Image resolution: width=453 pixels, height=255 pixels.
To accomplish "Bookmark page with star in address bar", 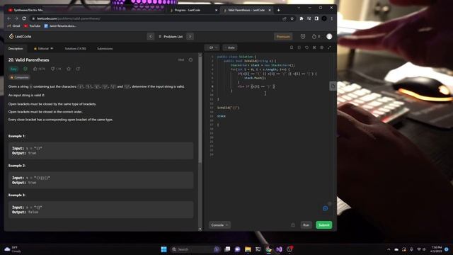I will [x=292, y=18].
